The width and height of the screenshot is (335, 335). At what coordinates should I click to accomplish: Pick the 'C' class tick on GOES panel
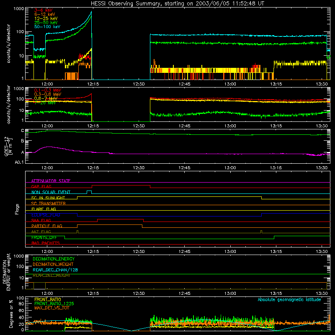pos(23,131)
